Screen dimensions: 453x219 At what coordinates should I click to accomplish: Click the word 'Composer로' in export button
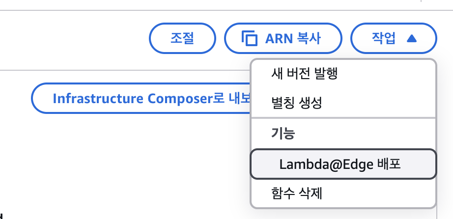click(186, 98)
